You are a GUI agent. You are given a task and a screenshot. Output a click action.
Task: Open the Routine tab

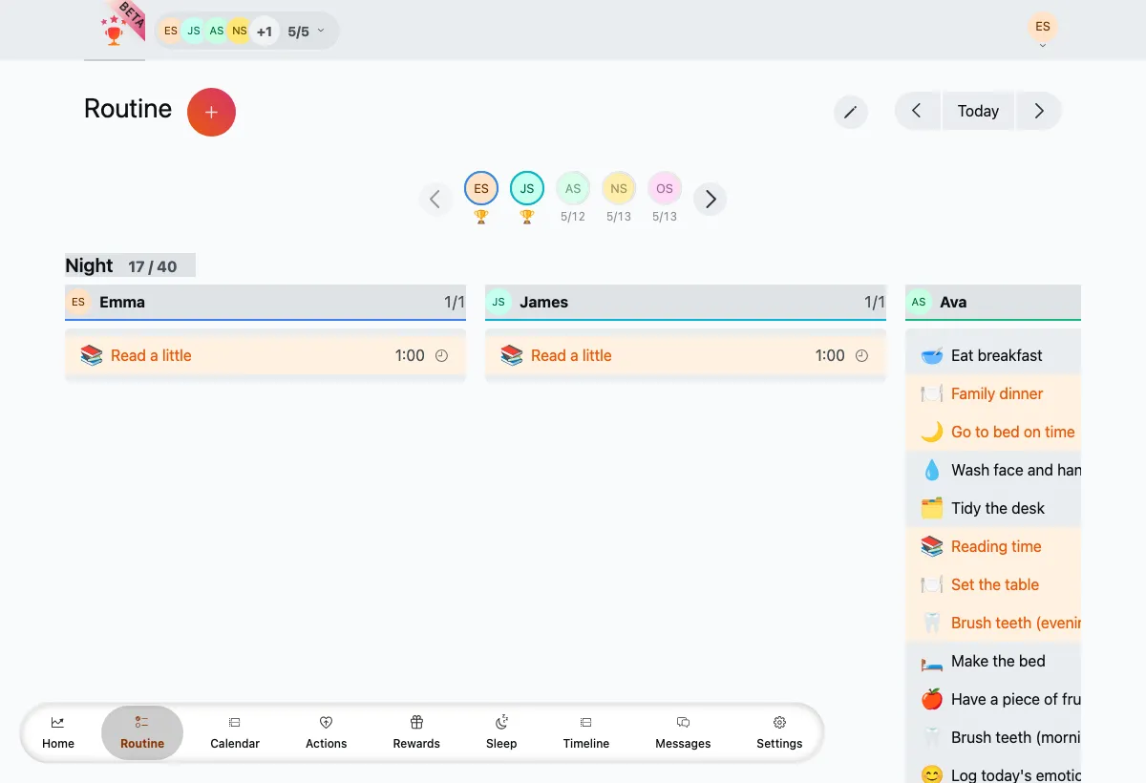[x=142, y=732]
